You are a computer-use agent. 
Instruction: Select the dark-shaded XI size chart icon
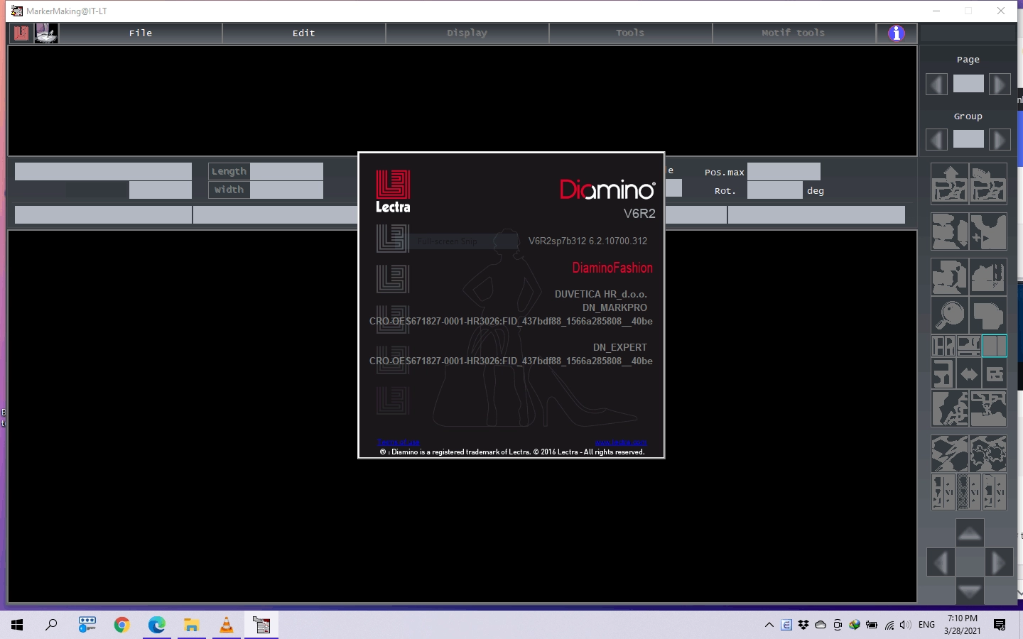[x=969, y=492]
